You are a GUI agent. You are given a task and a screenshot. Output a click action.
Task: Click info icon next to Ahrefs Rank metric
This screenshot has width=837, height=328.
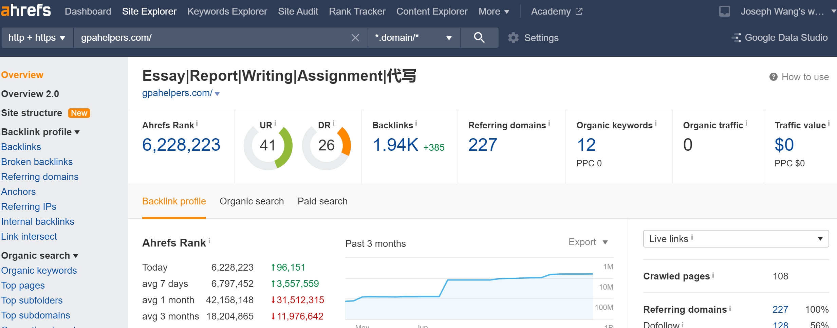coord(197,124)
